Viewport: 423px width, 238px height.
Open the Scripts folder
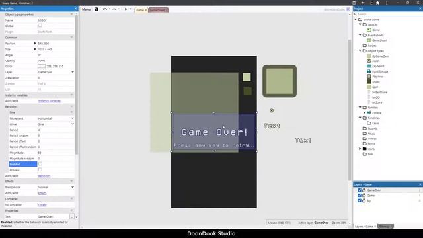point(371,46)
